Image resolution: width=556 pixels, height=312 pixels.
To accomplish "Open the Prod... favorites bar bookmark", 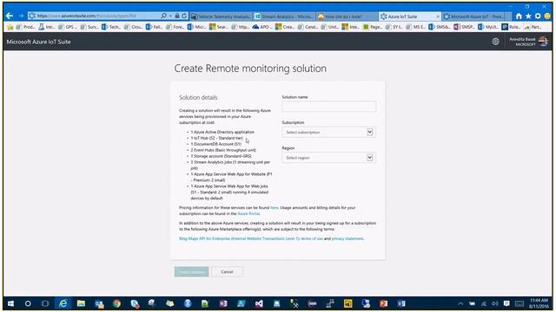I will pyautogui.click(x=26, y=27).
